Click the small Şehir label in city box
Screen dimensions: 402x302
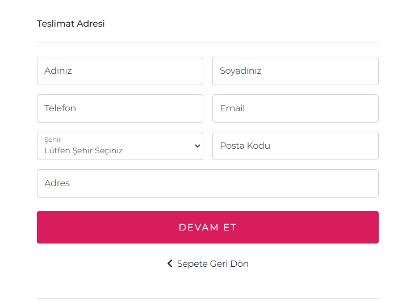click(x=53, y=140)
